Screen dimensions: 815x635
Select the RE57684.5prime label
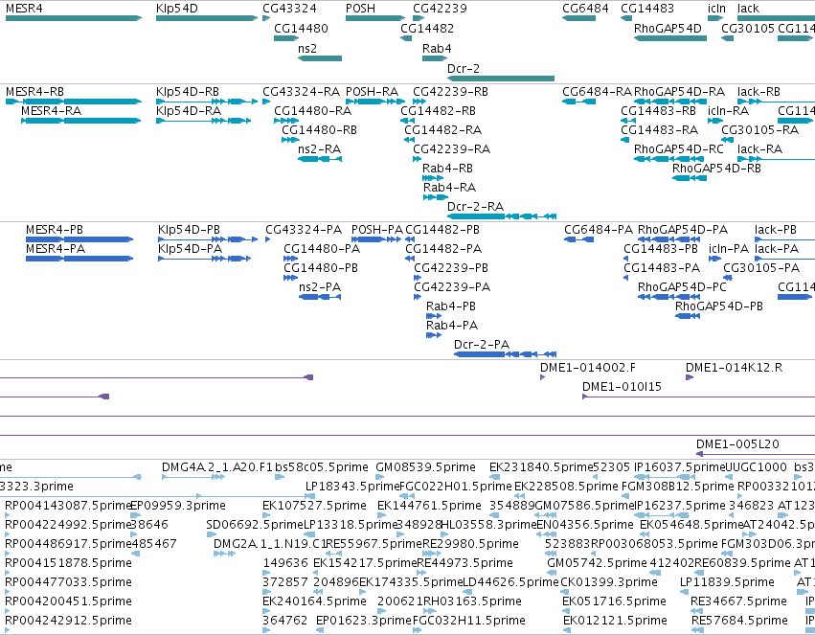[x=739, y=621]
